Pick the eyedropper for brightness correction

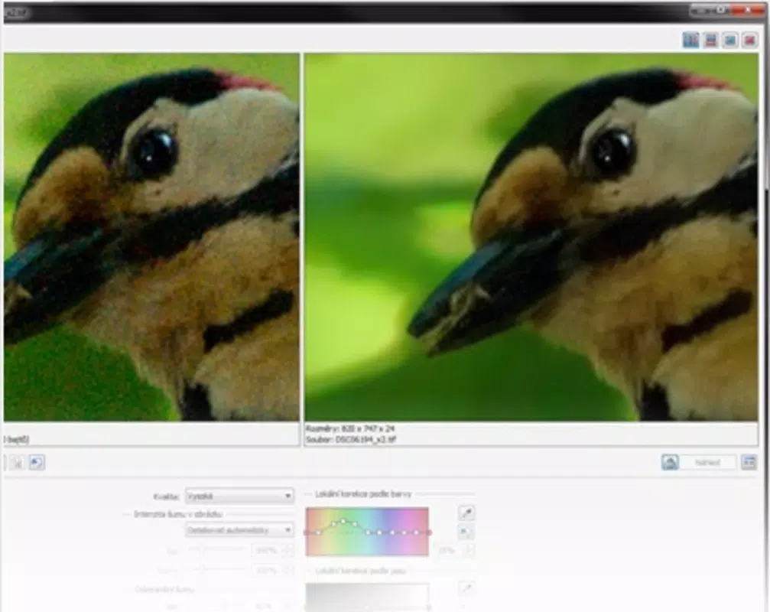(466, 588)
